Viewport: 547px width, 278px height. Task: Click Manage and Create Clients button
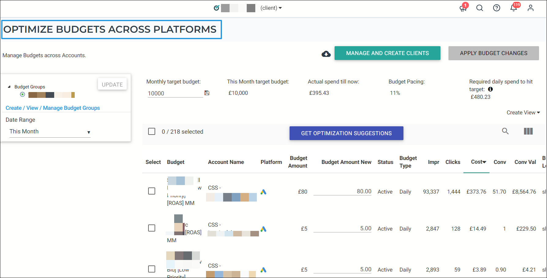387,53
